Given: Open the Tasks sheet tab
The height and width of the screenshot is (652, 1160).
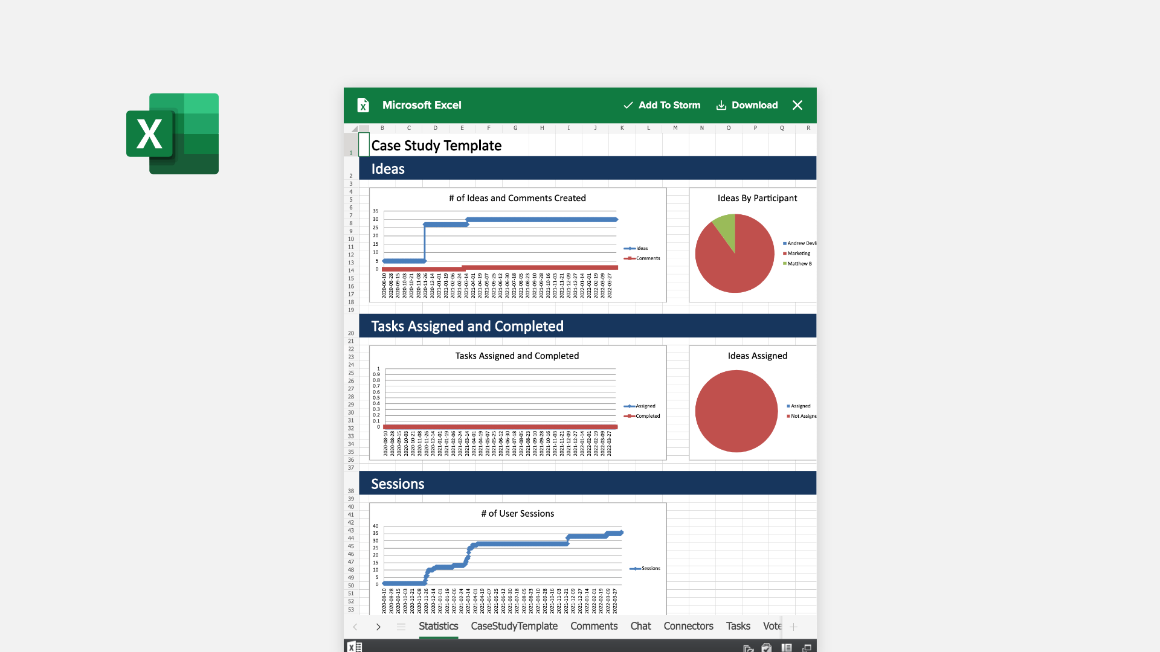Looking at the screenshot, I should 738,626.
